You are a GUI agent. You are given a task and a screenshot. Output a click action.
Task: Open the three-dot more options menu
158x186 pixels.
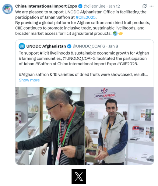coord(152,6)
